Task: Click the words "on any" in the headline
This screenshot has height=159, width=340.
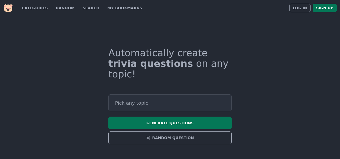Action: coord(212,64)
